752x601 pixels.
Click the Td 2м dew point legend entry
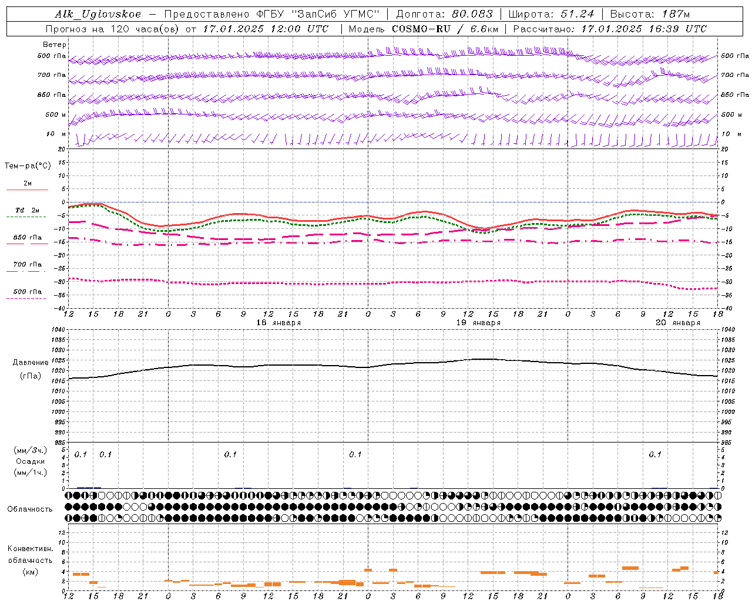click(28, 210)
